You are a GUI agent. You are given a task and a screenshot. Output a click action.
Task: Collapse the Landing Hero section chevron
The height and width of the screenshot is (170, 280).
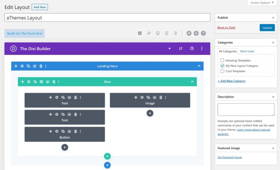pos(199,66)
